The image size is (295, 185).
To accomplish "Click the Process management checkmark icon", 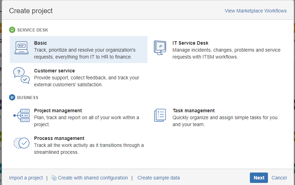I will click(22, 143).
